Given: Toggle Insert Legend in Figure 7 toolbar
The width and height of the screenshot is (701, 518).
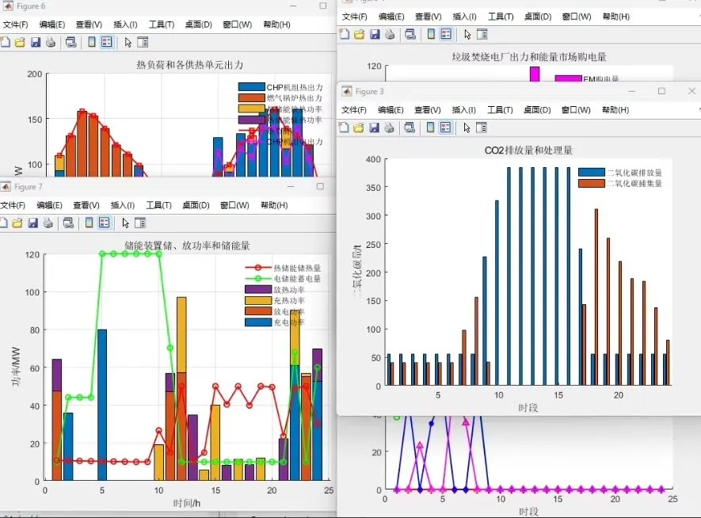Looking at the screenshot, I should click(104, 223).
